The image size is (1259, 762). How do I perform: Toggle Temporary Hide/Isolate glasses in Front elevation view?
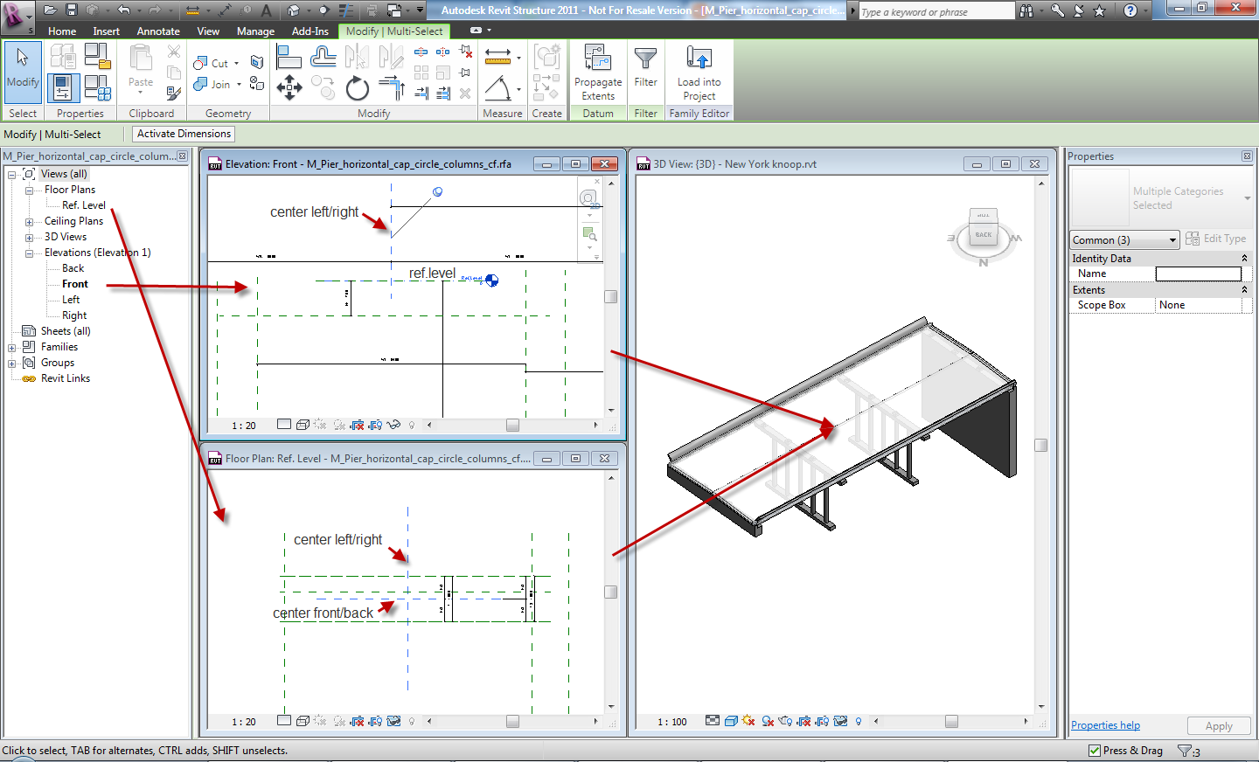coord(393,425)
